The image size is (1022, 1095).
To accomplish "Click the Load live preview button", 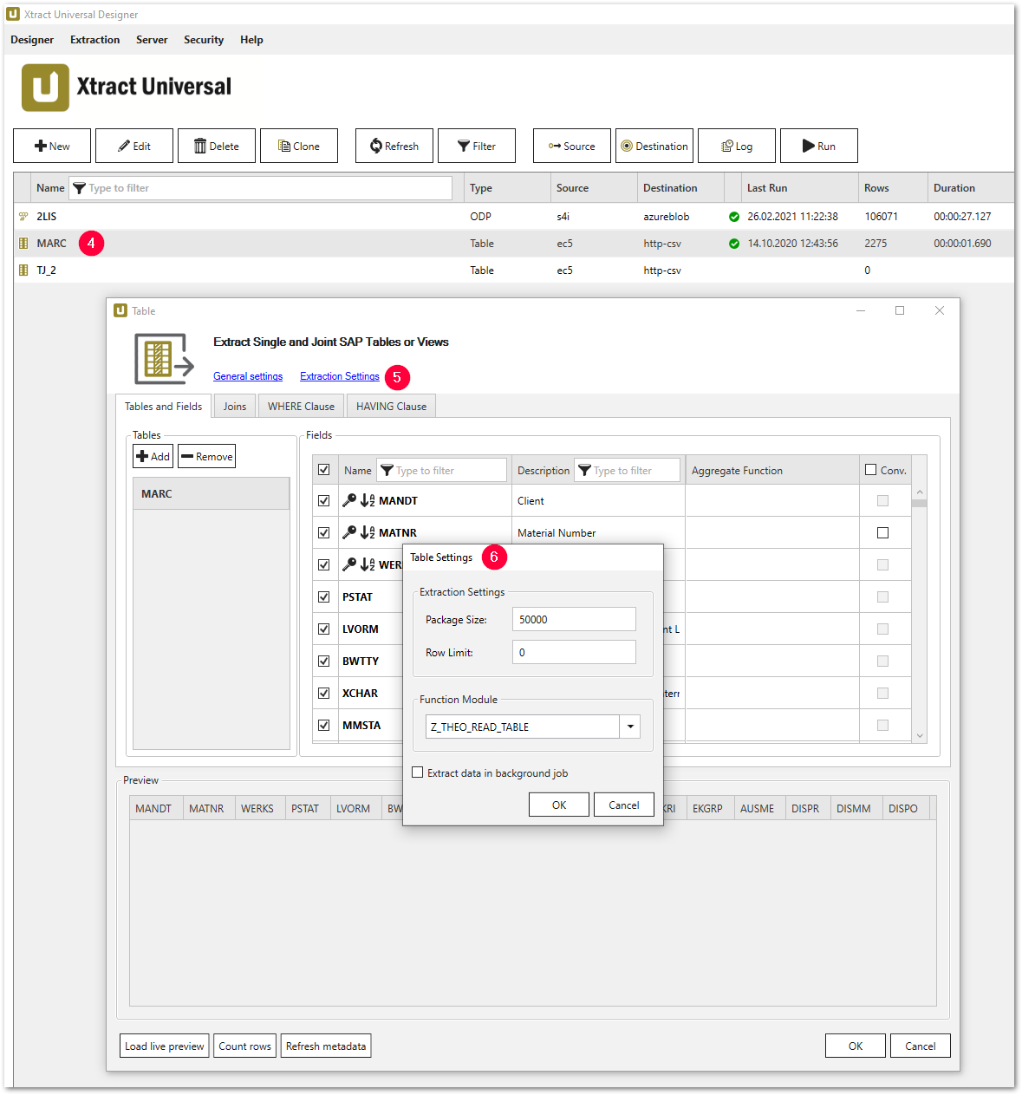I will coord(165,1046).
